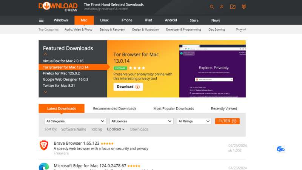Expand Show all categories
302x170 pixels.
(241, 30)
